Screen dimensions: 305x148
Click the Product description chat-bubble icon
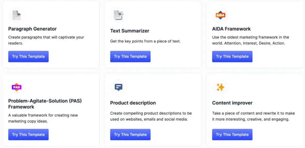pyautogui.click(x=119, y=87)
